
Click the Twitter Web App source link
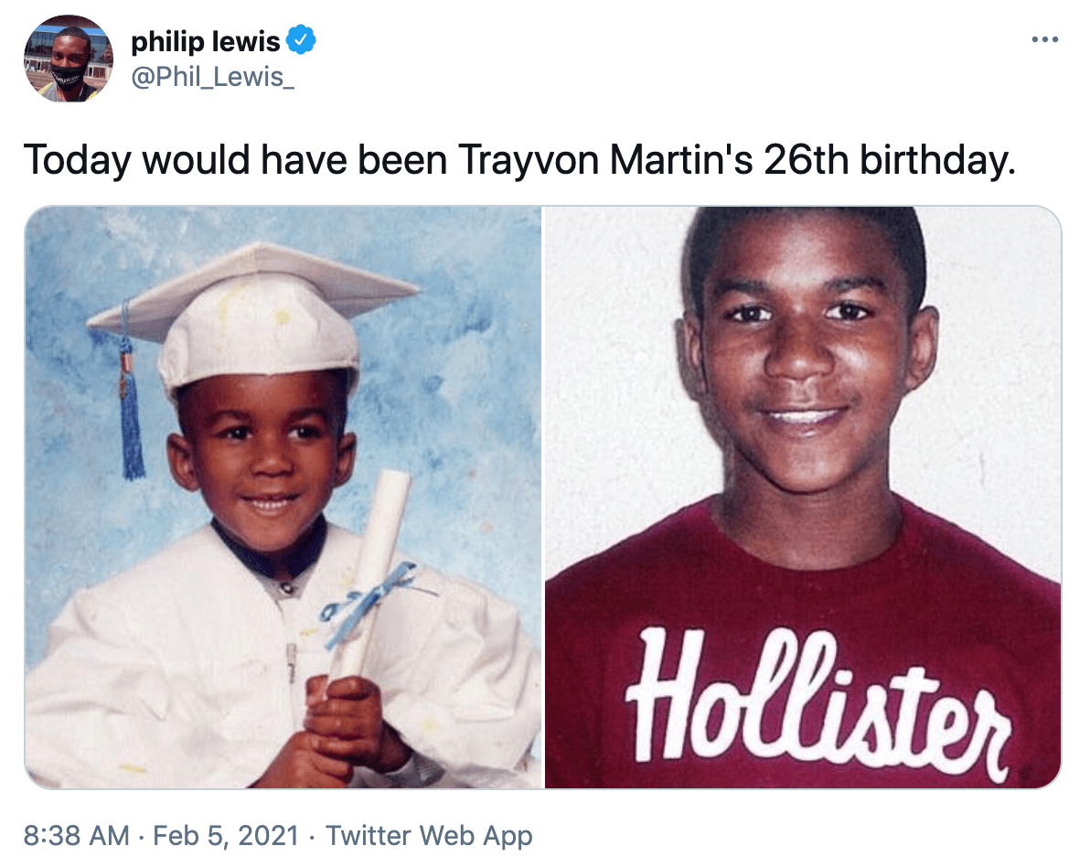click(x=429, y=836)
